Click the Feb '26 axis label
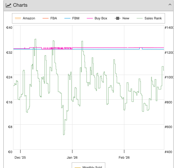Viewport: 177px width, 168px height. tap(124, 158)
